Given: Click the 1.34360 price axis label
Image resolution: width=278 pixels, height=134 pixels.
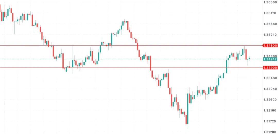Looking at the screenshot, I should click(270, 56).
